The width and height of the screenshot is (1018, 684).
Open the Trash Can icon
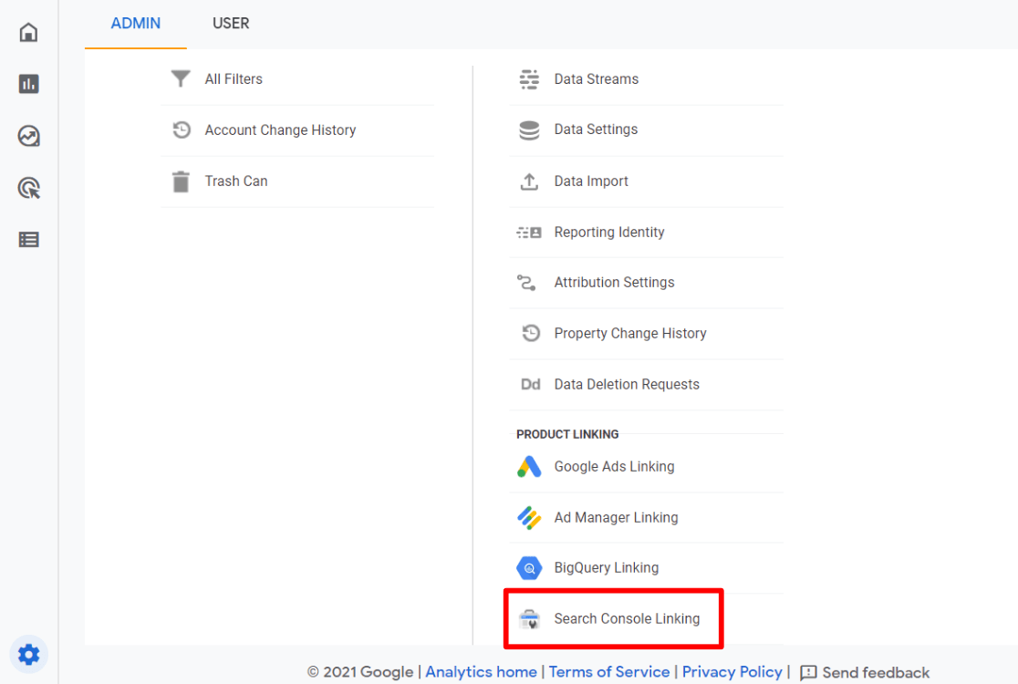[x=180, y=181]
